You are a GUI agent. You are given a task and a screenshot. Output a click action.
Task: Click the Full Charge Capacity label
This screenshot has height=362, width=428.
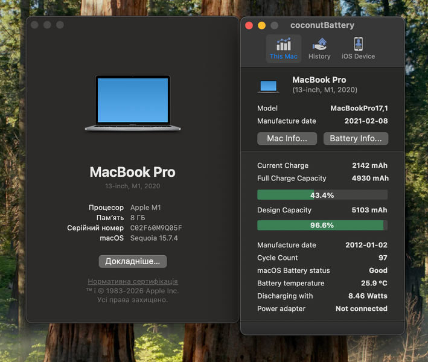[292, 179]
